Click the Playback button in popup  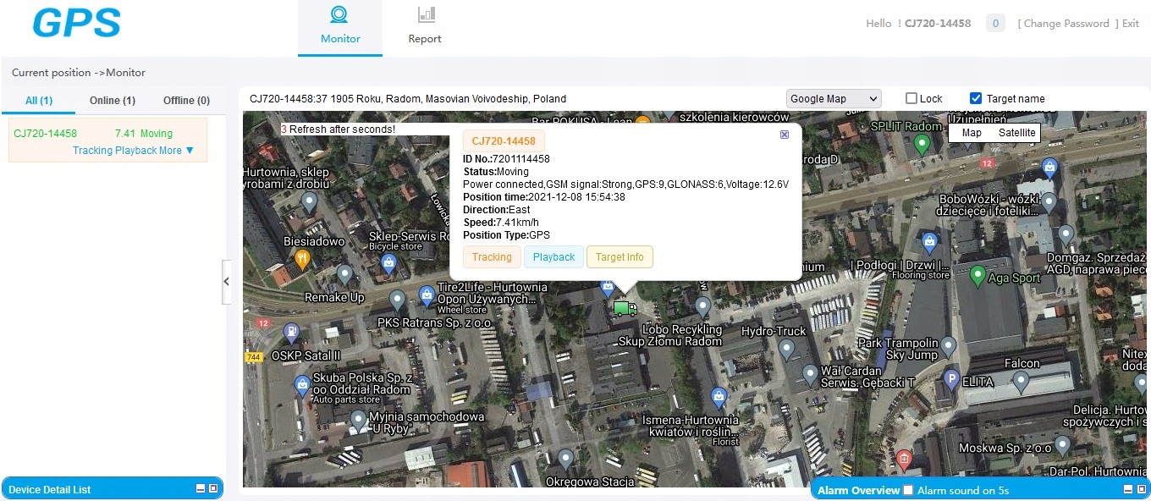pyautogui.click(x=554, y=257)
